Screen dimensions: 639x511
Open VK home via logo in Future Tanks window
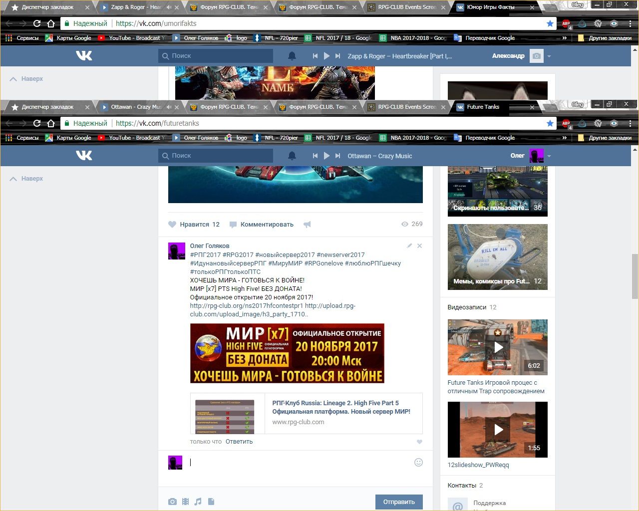point(84,156)
